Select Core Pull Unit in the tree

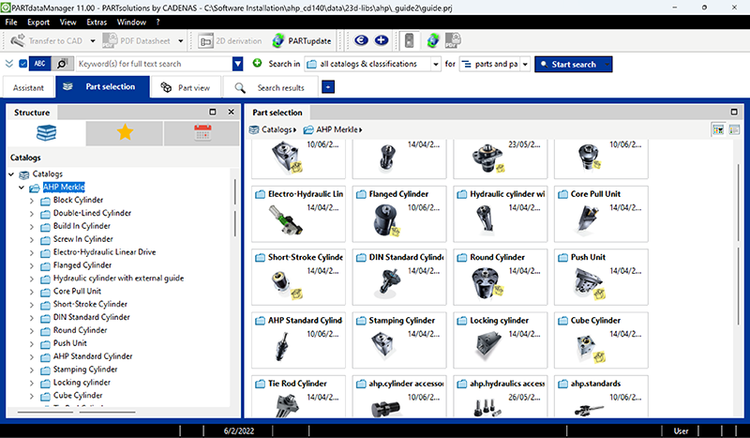point(77,291)
